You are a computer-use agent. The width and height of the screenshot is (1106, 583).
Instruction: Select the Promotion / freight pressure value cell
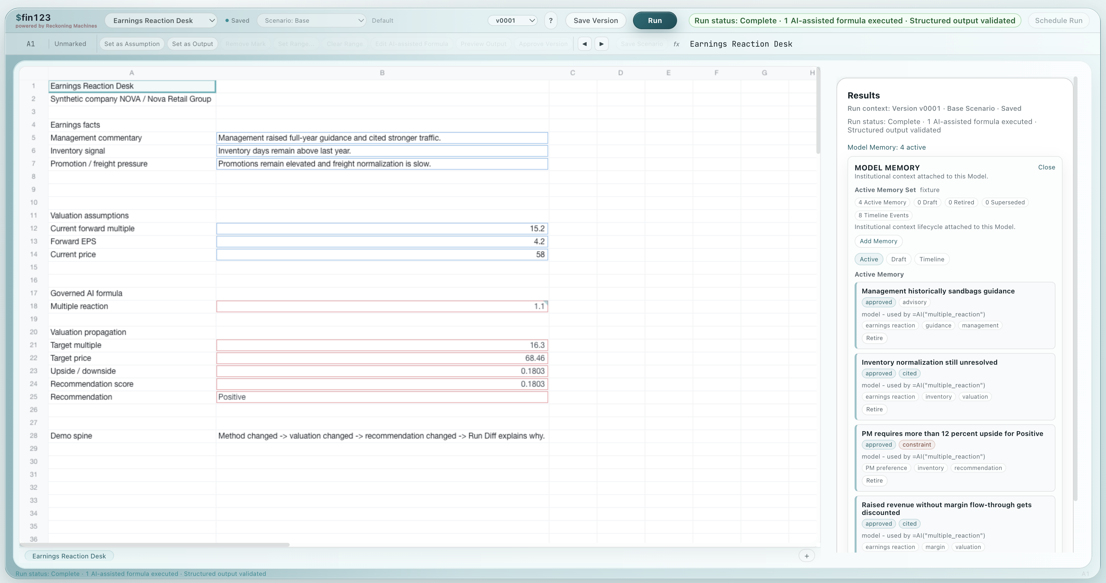click(382, 164)
